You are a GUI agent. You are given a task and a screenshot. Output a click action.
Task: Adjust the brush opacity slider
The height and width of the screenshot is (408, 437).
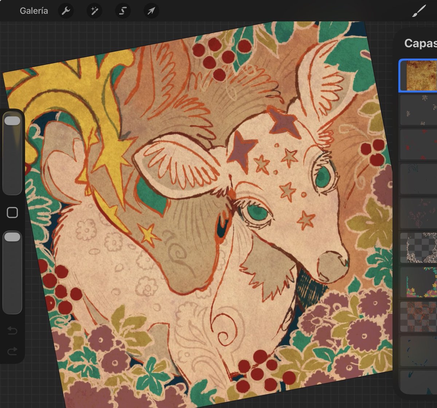click(12, 272)
